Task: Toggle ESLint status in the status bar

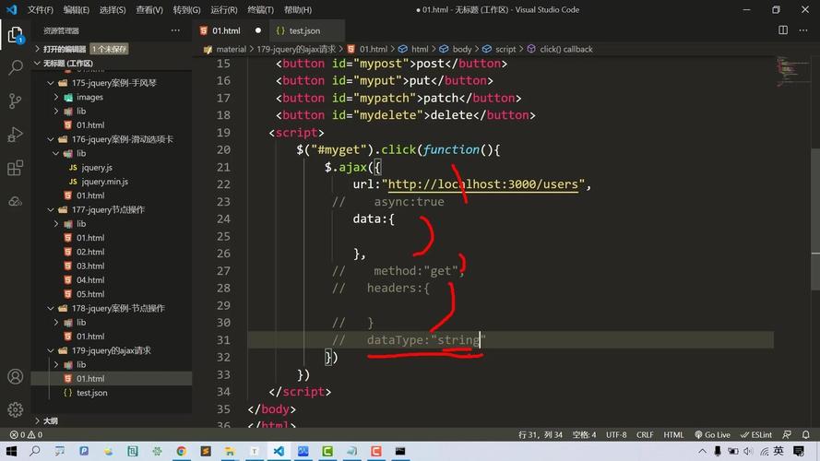Action: tap(758, 434)
